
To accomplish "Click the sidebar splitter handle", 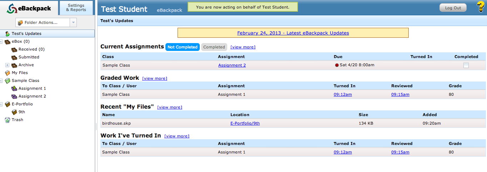I will click(96, 126).
